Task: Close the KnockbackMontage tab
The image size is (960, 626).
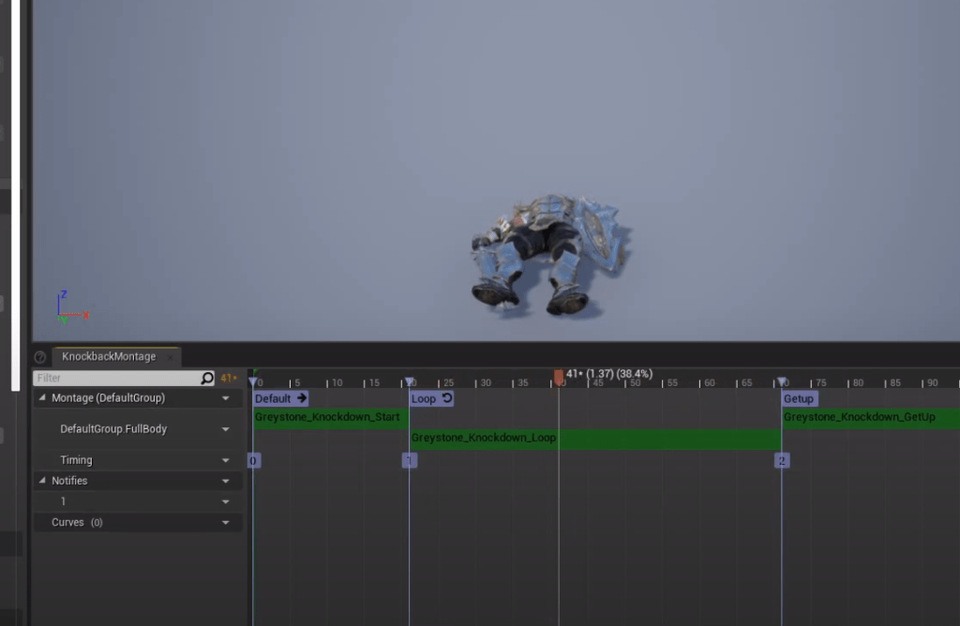Action: coord(170,357)
